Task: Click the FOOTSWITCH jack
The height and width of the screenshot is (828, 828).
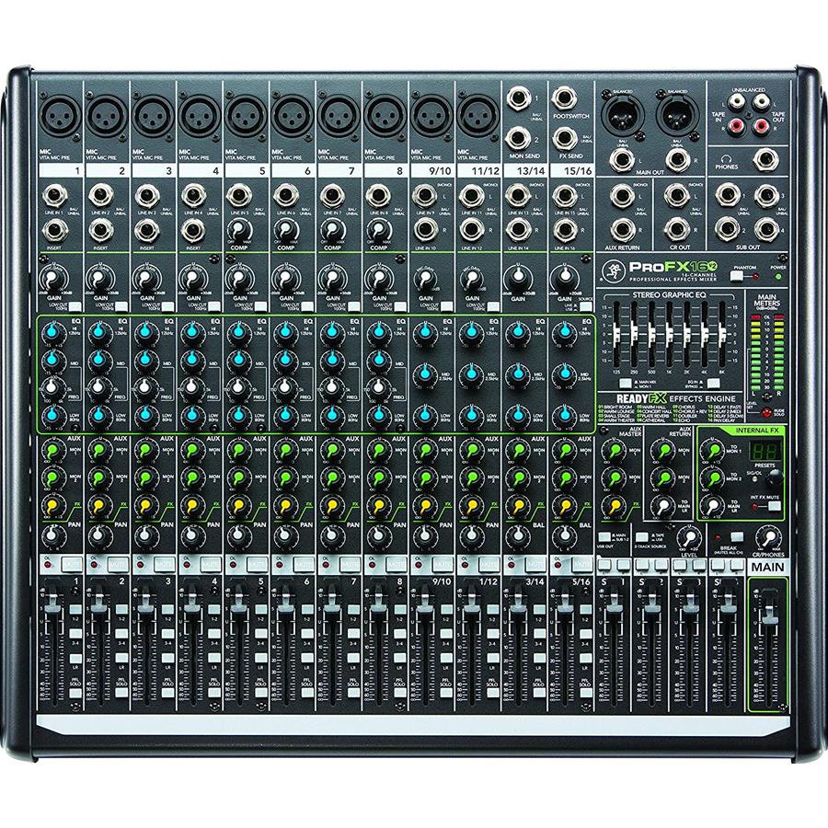Action: click(565, 98)
